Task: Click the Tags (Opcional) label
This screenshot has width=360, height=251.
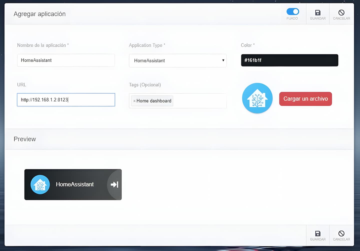Action: tap(145, 85)
